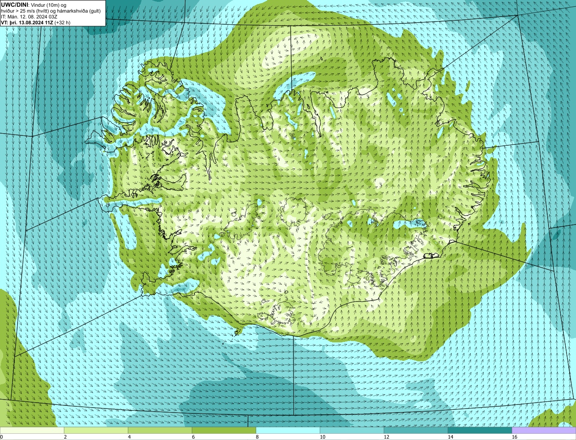Click the medium green 4–6 m/s legend swatch

coord(160,431)
